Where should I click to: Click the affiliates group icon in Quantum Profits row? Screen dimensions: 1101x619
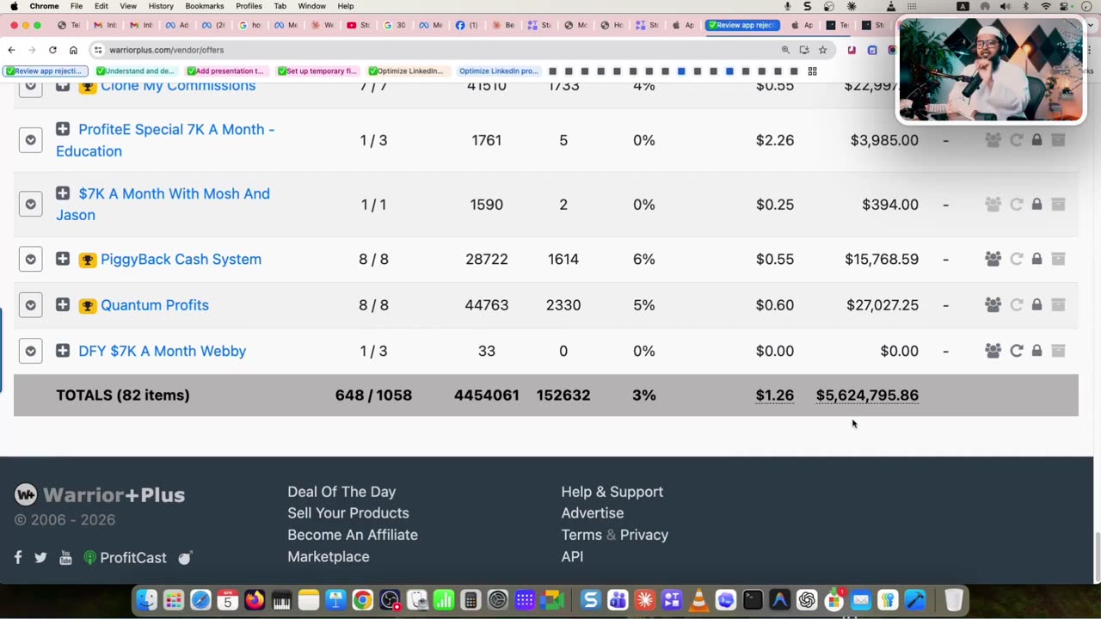tap(993, 304)
